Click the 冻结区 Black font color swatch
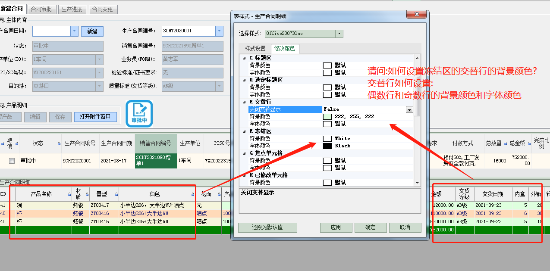This screenshot has height=271, width=550. (327, 146)
